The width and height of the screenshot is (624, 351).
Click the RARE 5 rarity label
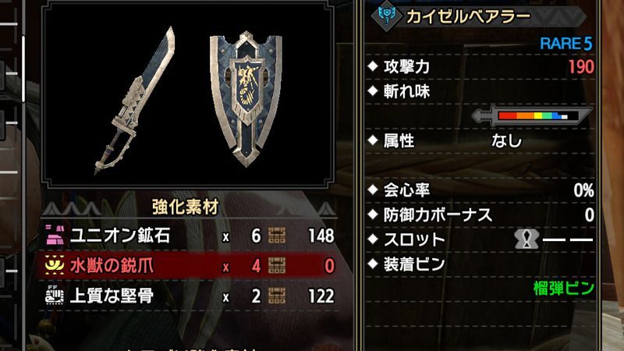(x=566, y=44)
